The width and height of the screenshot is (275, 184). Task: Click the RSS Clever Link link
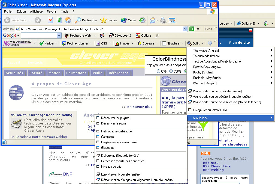[x=217, y=166]
